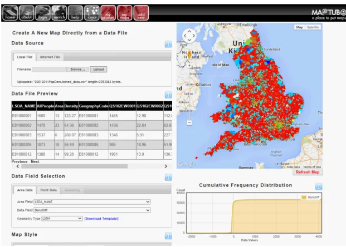The height and width of the screenshot is (247, 346).
Task: Click the QS102EW0002 column header
Action: click(150, 106)
